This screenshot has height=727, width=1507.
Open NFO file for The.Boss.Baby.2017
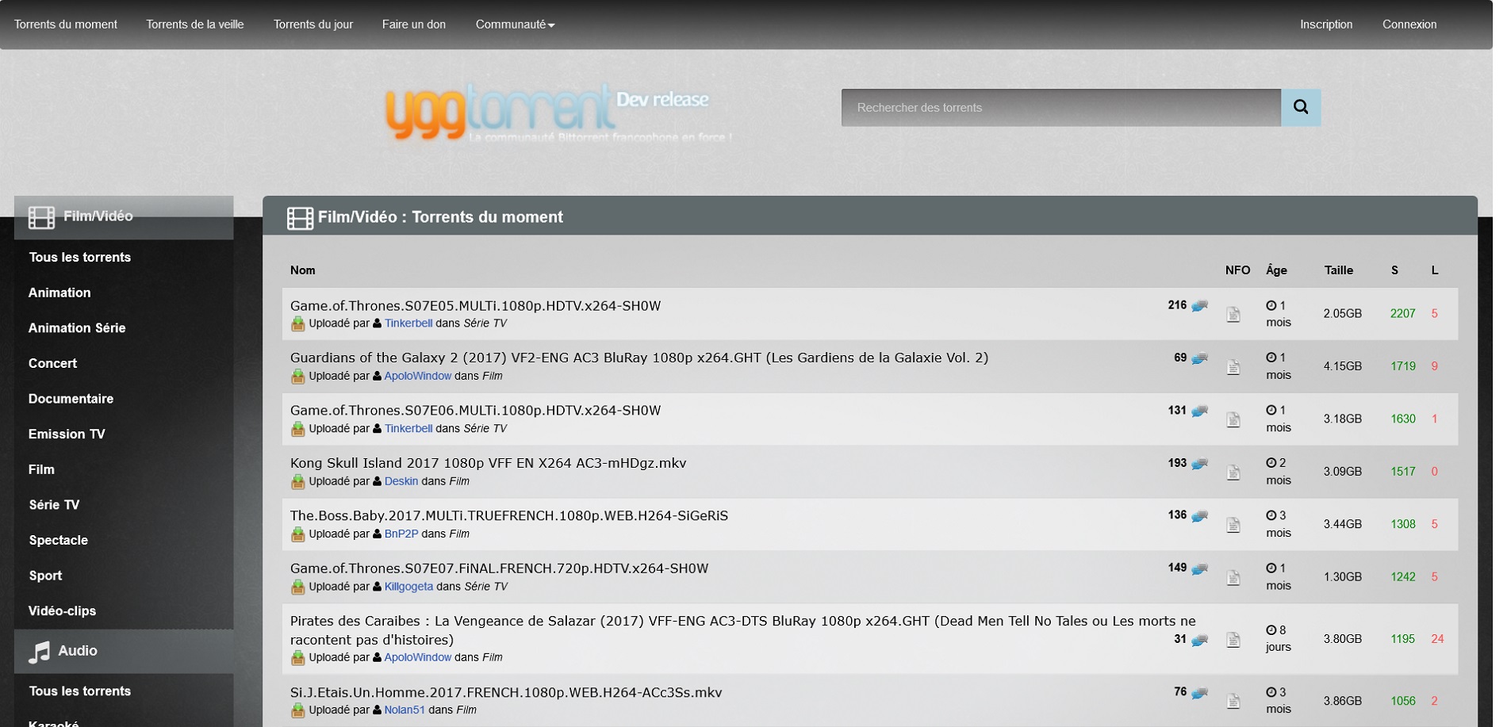click(1233, 525)
